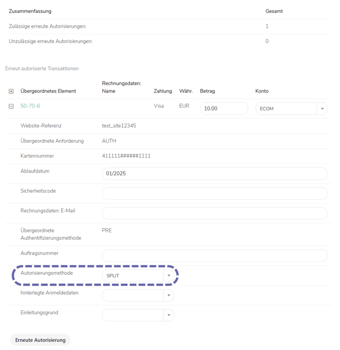Expand the hinterlegte Anmeldedaten dropdown

pos(138,295)
